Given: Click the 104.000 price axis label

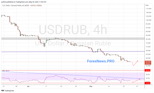Looking at the screenshot, I should click(x=149, y=16).
